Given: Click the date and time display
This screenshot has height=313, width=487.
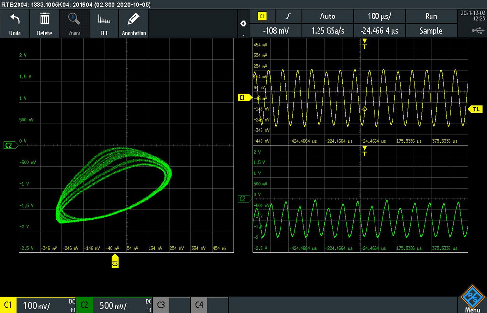Looking at the screenshot, I should [x=472, y=16].
